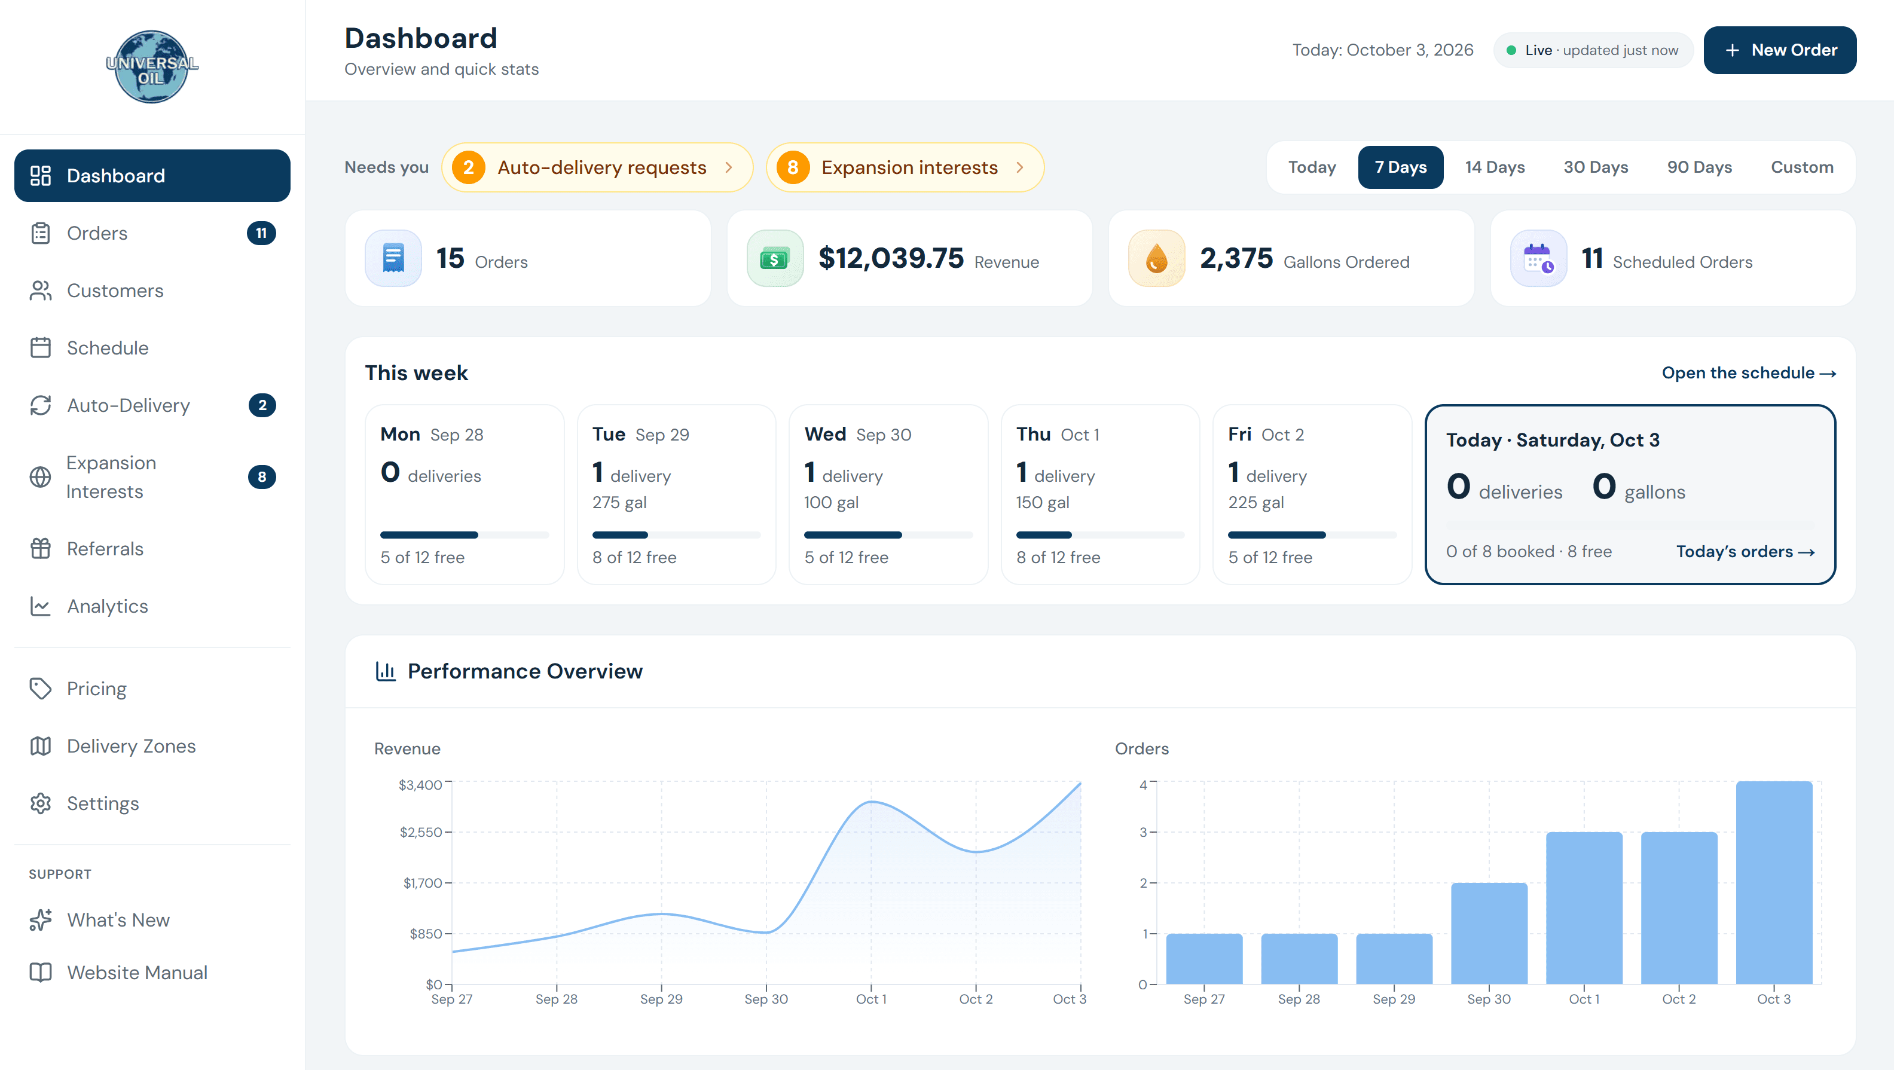Click the oil drop icon on Gallons card
Image resolution: width=1894 pixels, height=1070 pixels.
(x=1156, y=258)
